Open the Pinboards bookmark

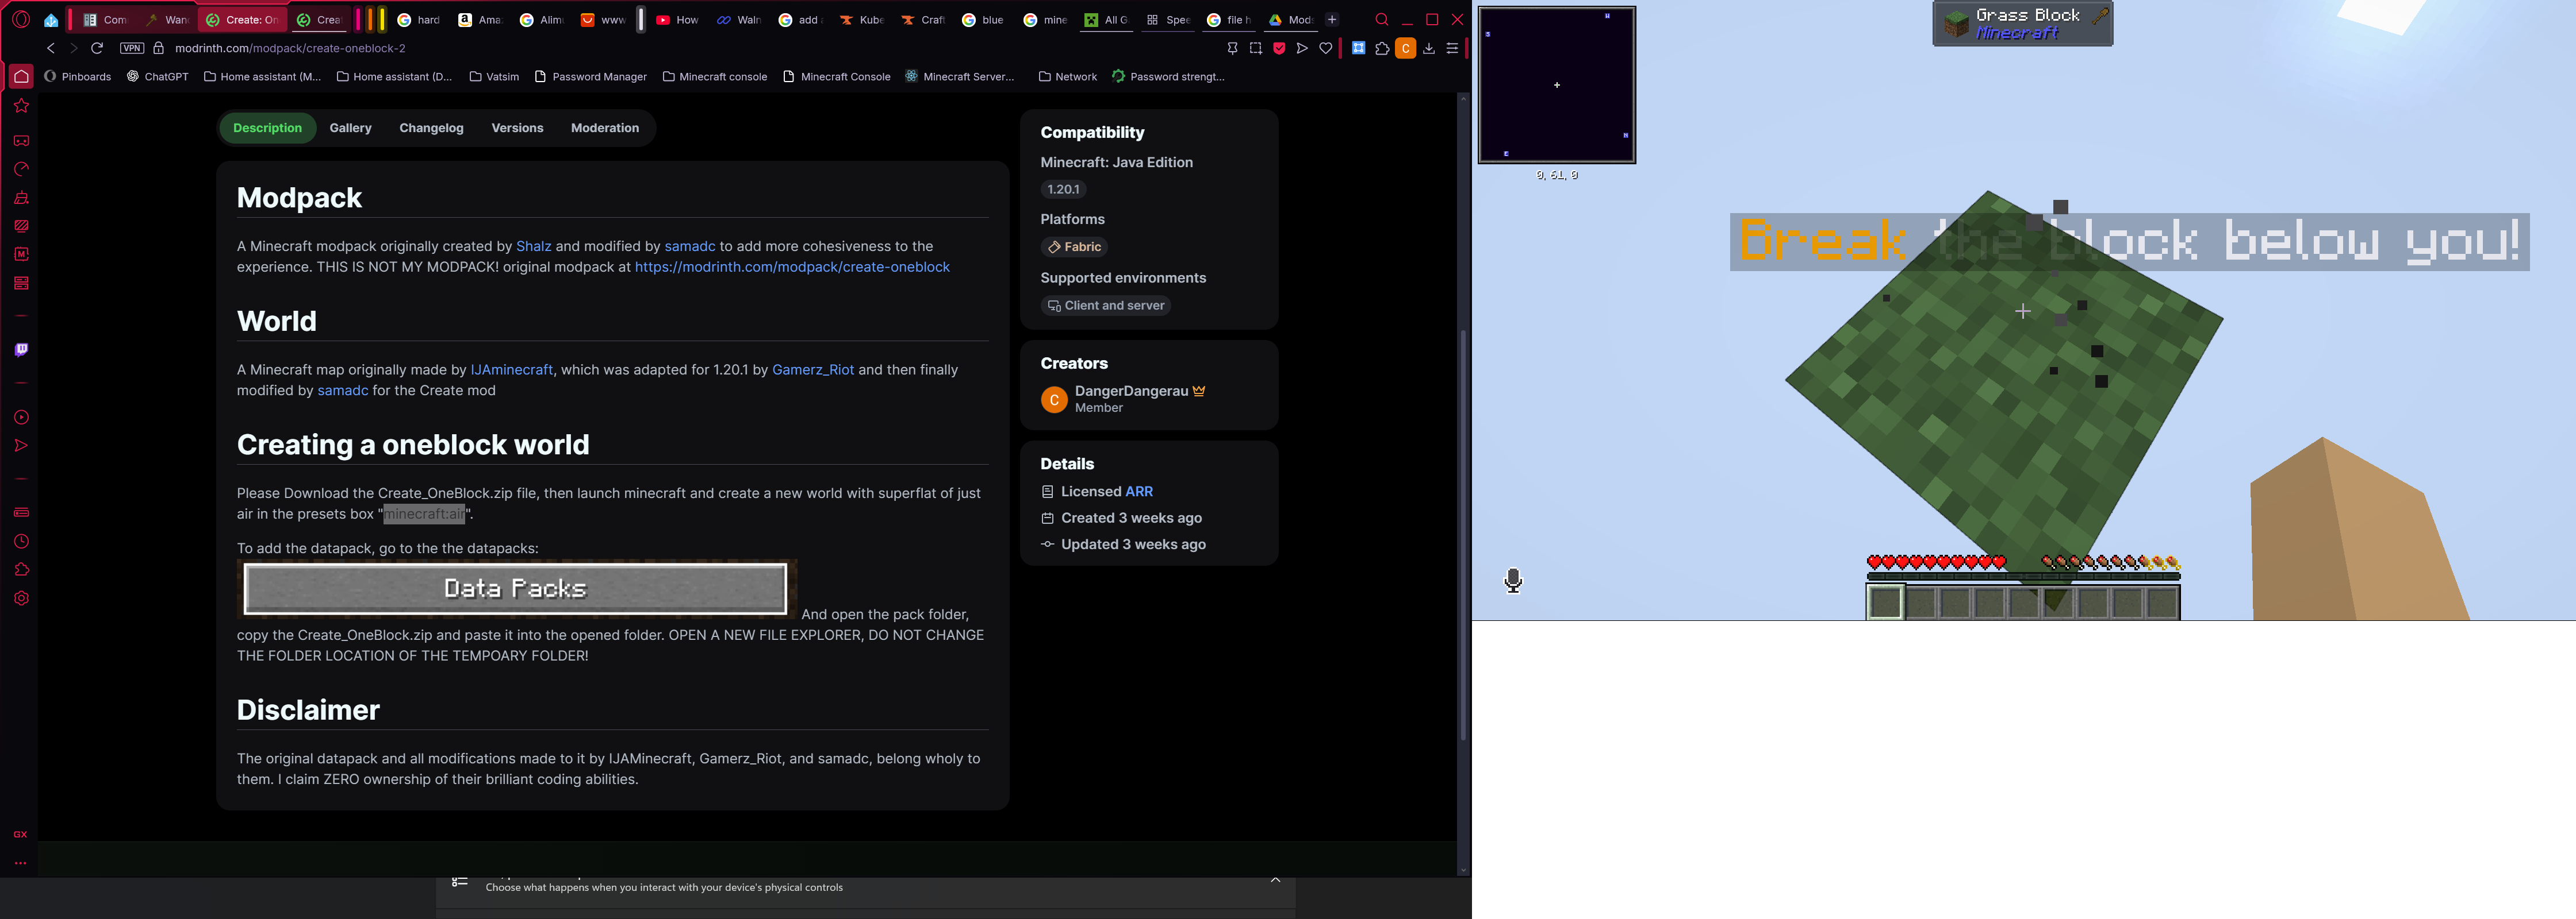coord(77,77)
